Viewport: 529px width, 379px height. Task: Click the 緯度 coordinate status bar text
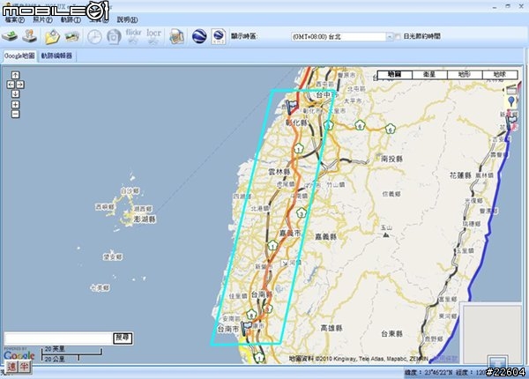click(429, 373)
